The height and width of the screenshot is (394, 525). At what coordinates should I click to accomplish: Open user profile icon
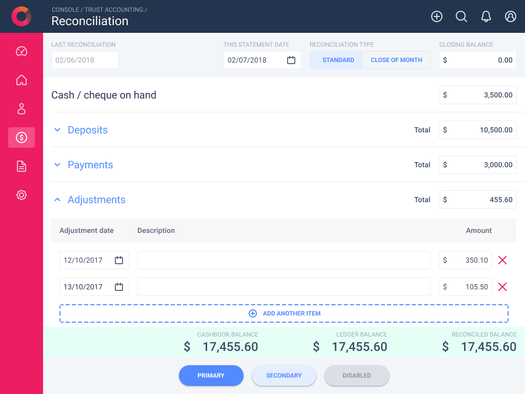pyautogui.click(x=510, y=16)
